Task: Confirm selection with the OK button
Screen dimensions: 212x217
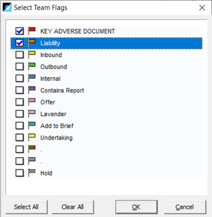Action: (x=136, y=207)
